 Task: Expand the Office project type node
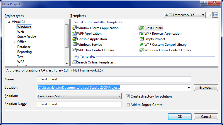click(x=14, y=42)
